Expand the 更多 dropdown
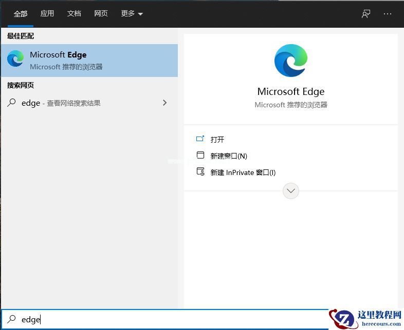This screenshot has height=330, width=404. coord(132,13)
